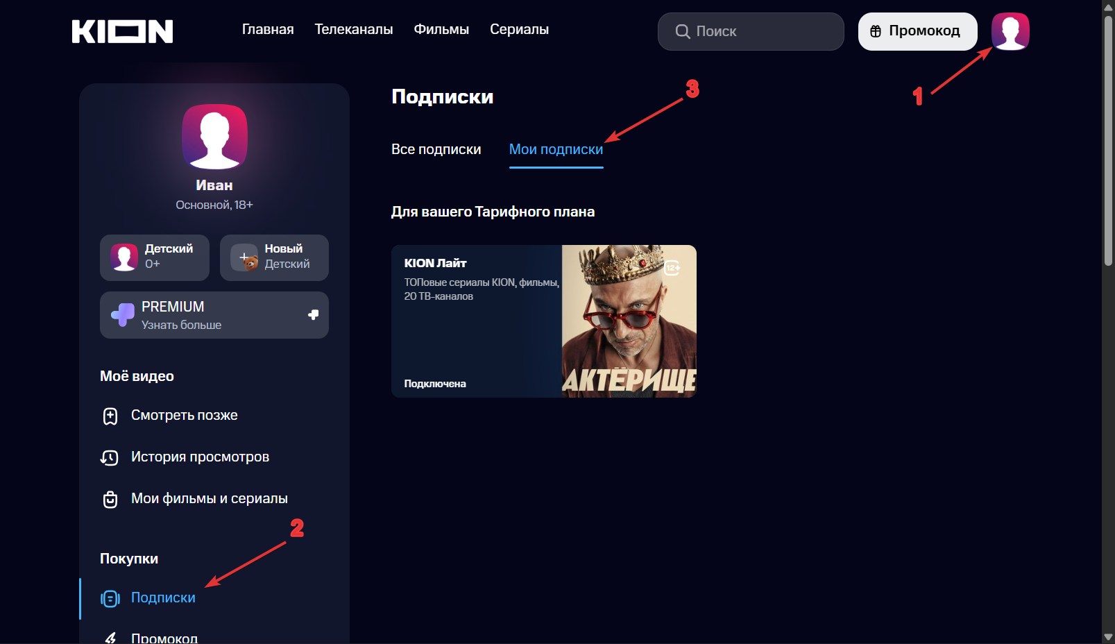Screen dimensions: 1115x644
Task: Select the Мои подписки tab
Action: pos(556,149)
